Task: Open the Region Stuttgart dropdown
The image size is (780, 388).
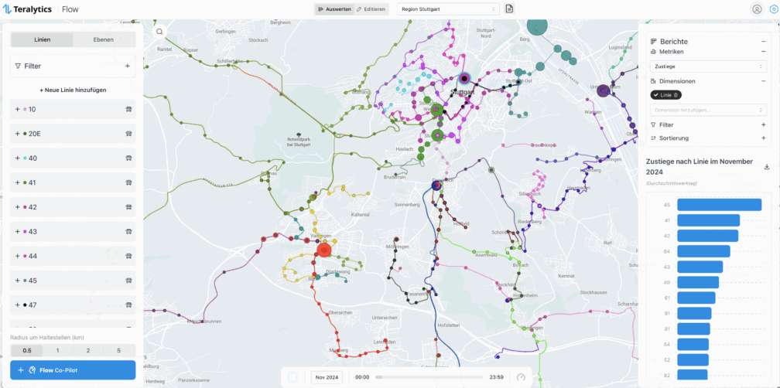Action: [x=448, y=9]
